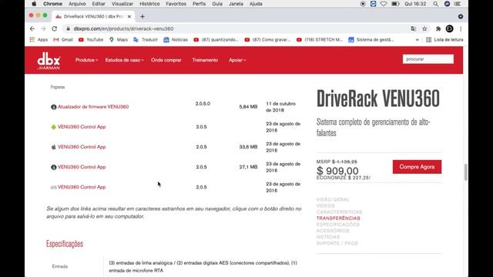Open the (87) quantizando... YouTube bookmark
This screenshot has height=277, width=493.
tap(216, 40)
